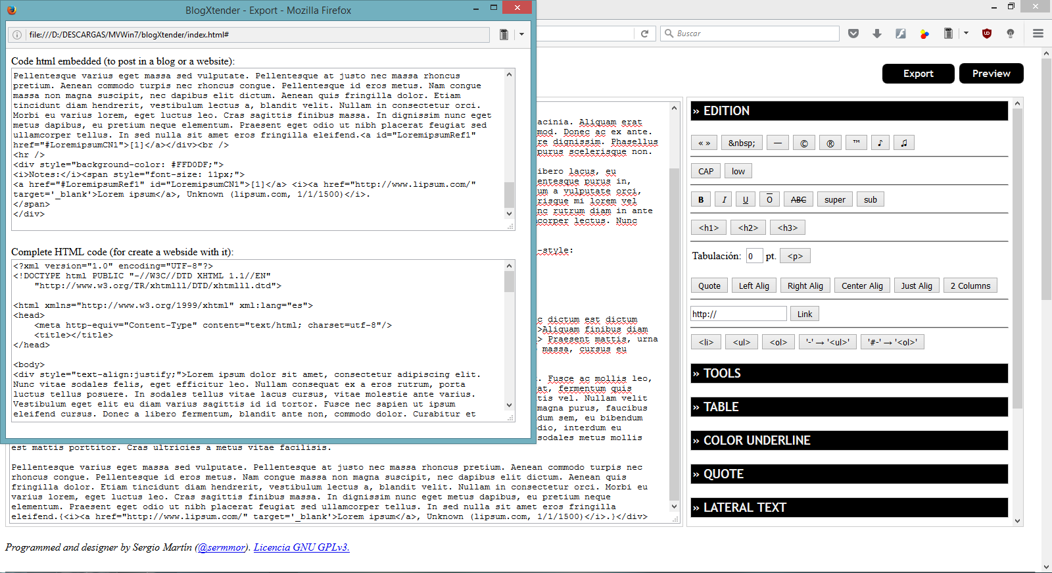Open dropdown arrow beside popup memory card icon
Viewport: 1052px width, 573px height.
point(521,34)
